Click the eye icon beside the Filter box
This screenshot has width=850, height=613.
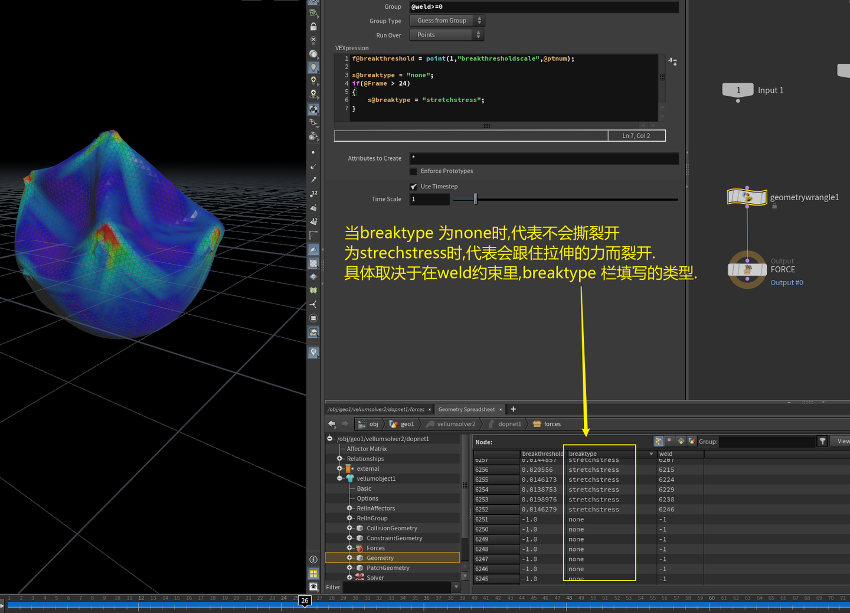(313, 586)
